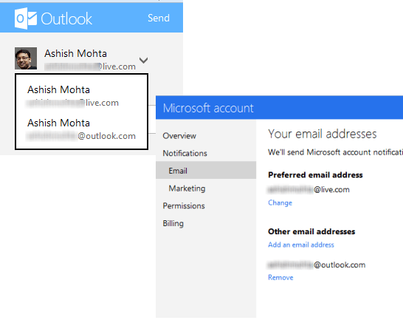
Task: Select the Email notifications sub-item
Action: (206, 171)
